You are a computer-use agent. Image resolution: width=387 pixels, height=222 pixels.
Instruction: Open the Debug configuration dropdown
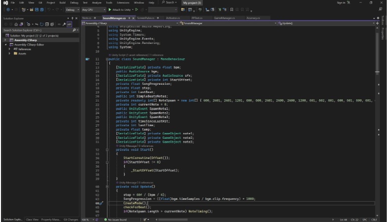tap(72, 9)
